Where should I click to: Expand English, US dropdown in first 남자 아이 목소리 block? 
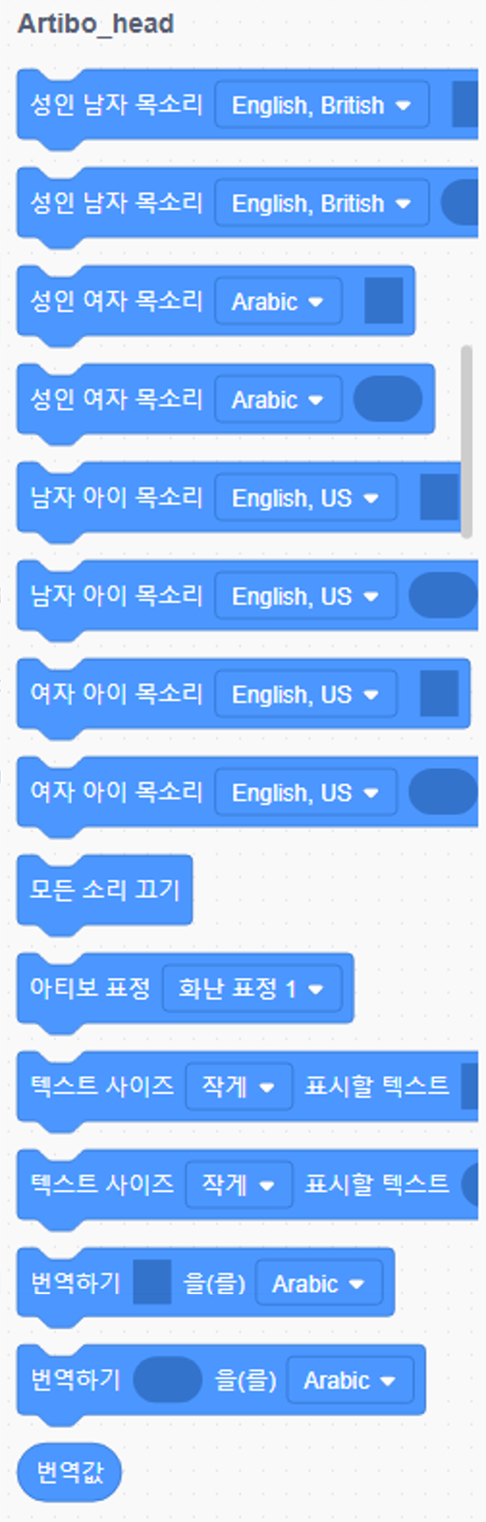(x=306, y=498)
